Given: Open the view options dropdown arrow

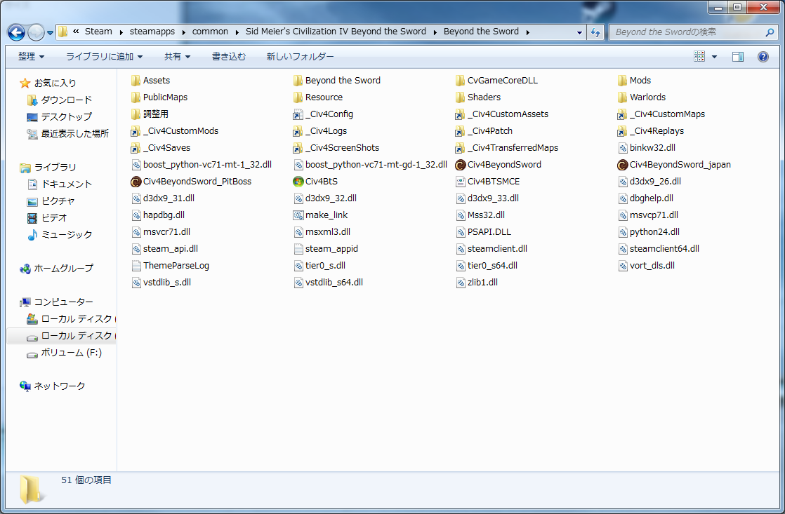Looking at the screenshot, I should (x=714, y=57).
